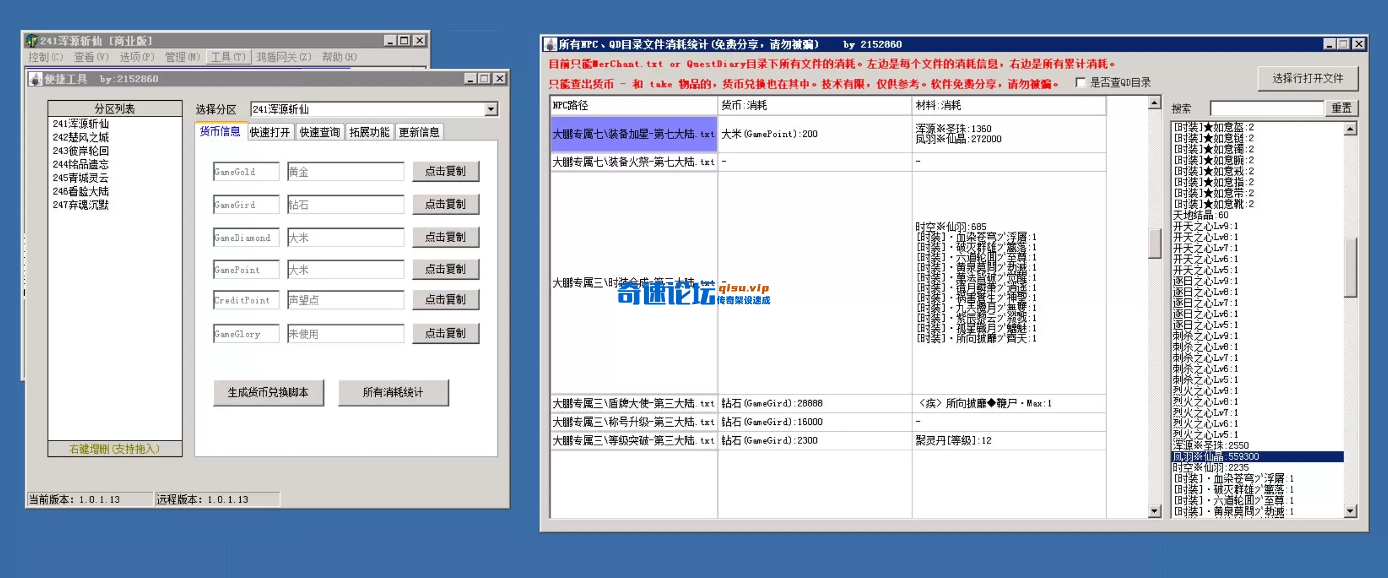Click the 所有消耗统计 button
The width and height of the screenshot is (1388, 578).
pos(393,392)
